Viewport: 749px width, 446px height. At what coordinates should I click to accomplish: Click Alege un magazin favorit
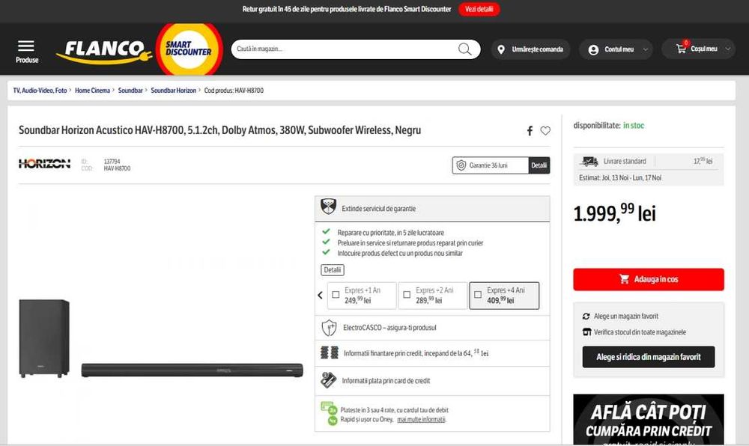click(x=625, y=317)
